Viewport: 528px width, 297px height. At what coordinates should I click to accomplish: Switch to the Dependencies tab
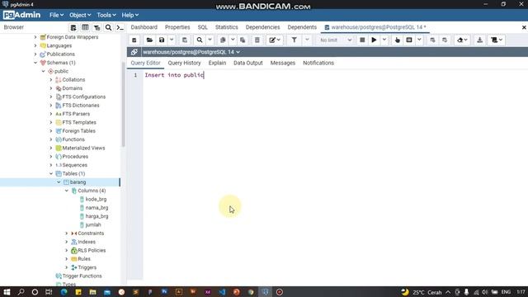pyautogui.click(x=262, y=27)
